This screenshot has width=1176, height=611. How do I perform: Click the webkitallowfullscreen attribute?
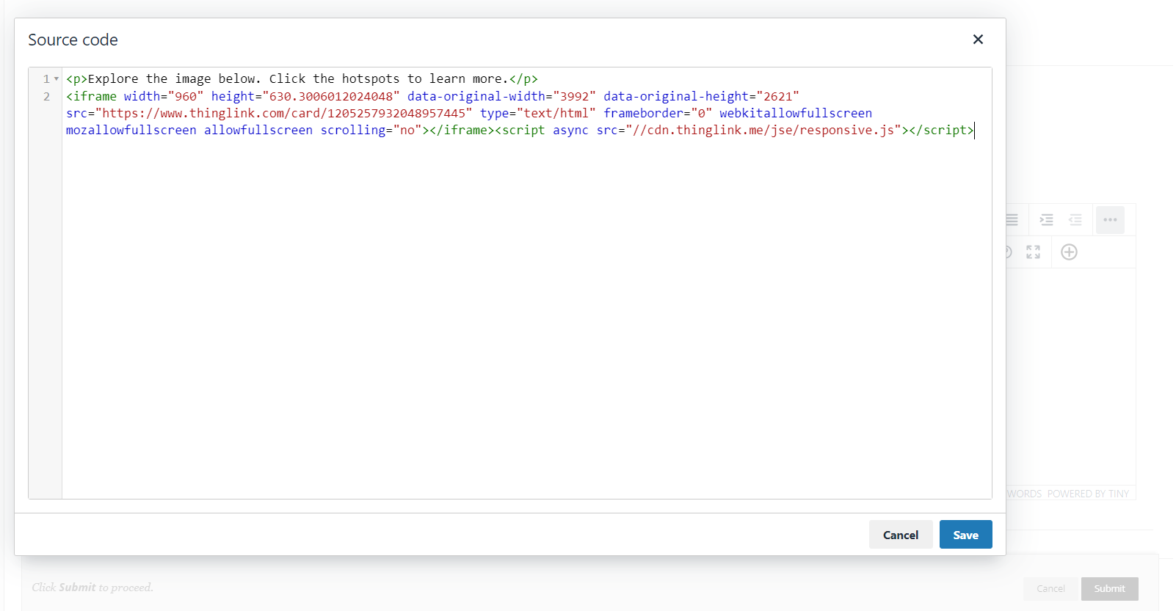click(x=796, y=113)
